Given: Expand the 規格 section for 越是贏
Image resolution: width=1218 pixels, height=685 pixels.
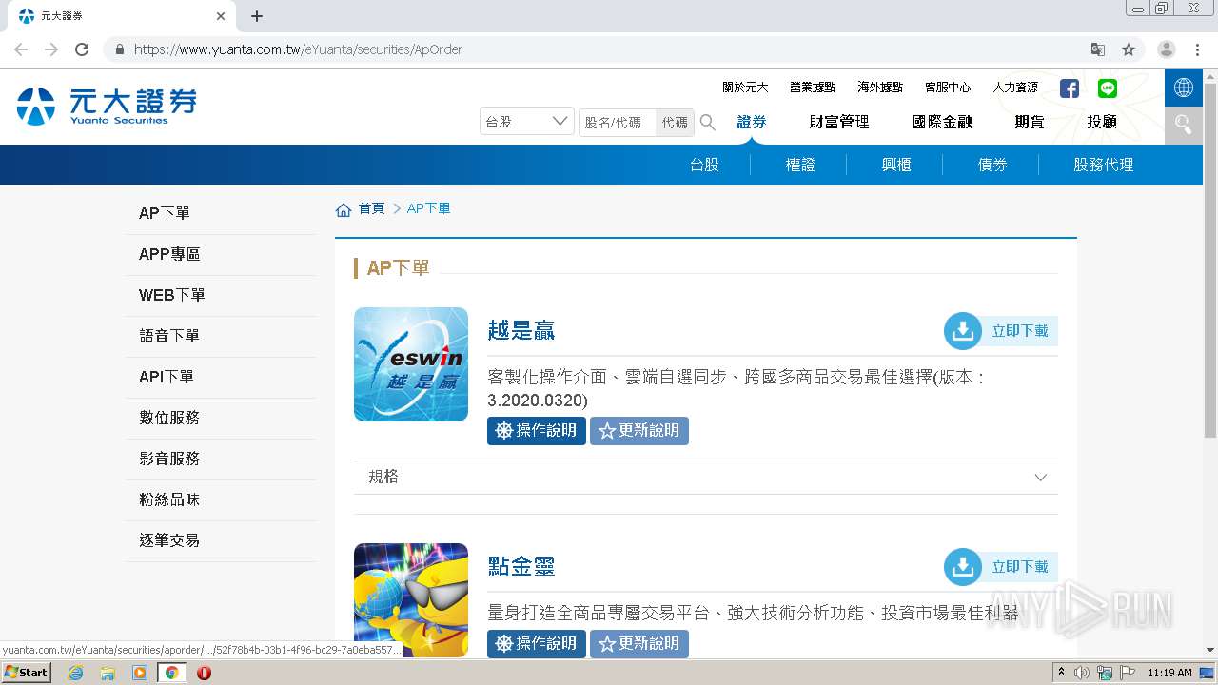Looking at the screenshot, I should [706, 478].
